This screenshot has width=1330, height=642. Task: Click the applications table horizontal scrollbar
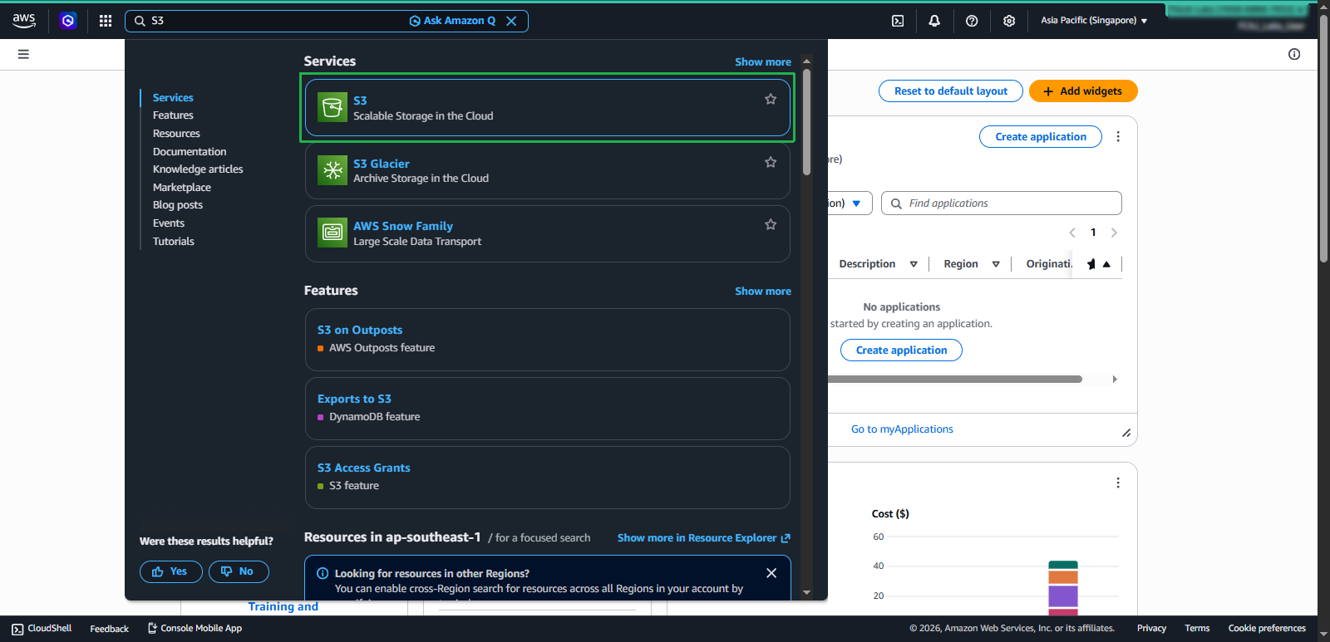[x=955, y=379]
